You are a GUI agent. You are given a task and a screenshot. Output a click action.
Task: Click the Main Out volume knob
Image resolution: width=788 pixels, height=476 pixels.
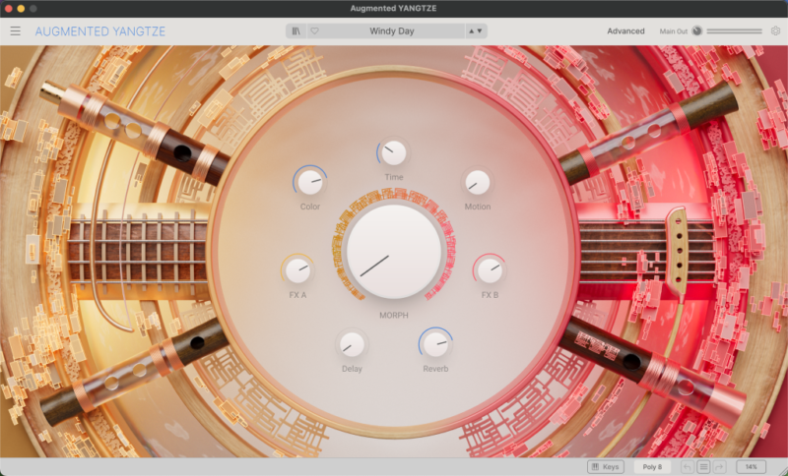[697, 31]
